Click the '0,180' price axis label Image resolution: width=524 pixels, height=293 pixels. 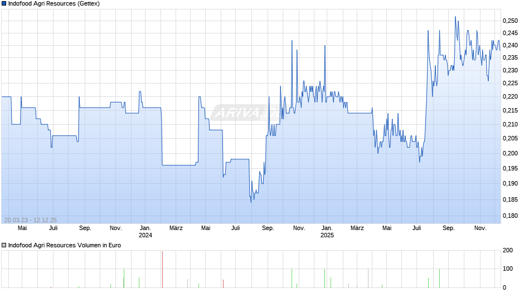tap(510, 216)
